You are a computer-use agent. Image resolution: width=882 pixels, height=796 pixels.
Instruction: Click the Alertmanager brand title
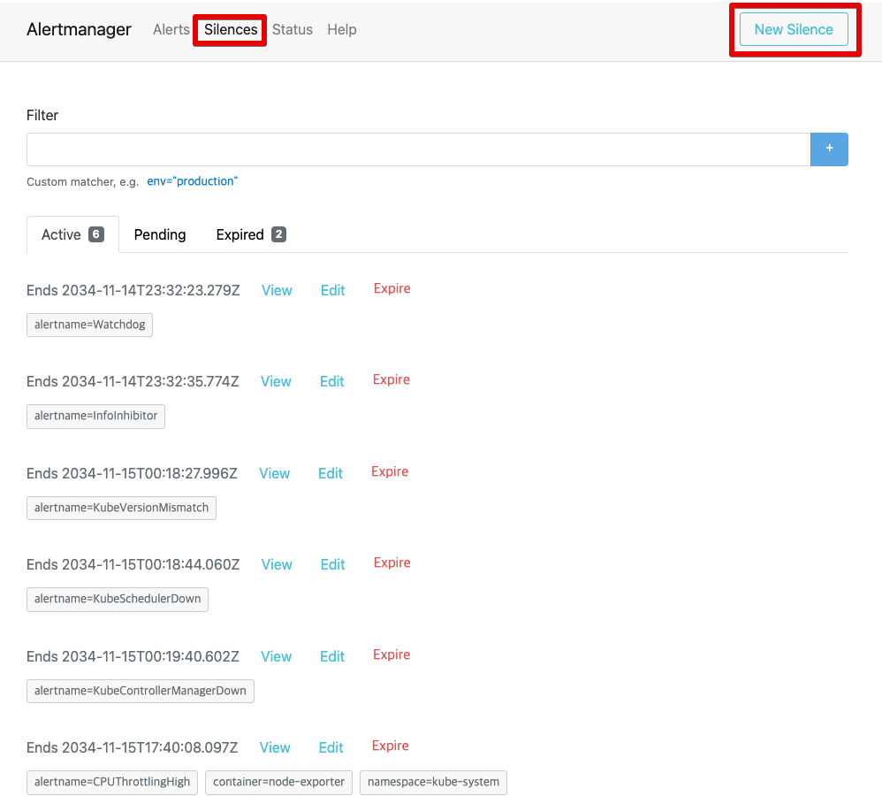pyautogui.click(x=79, y=29)
